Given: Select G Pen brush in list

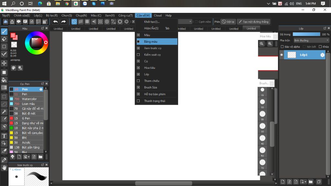Looking at the screenshot, I should (x=26, y=118).
